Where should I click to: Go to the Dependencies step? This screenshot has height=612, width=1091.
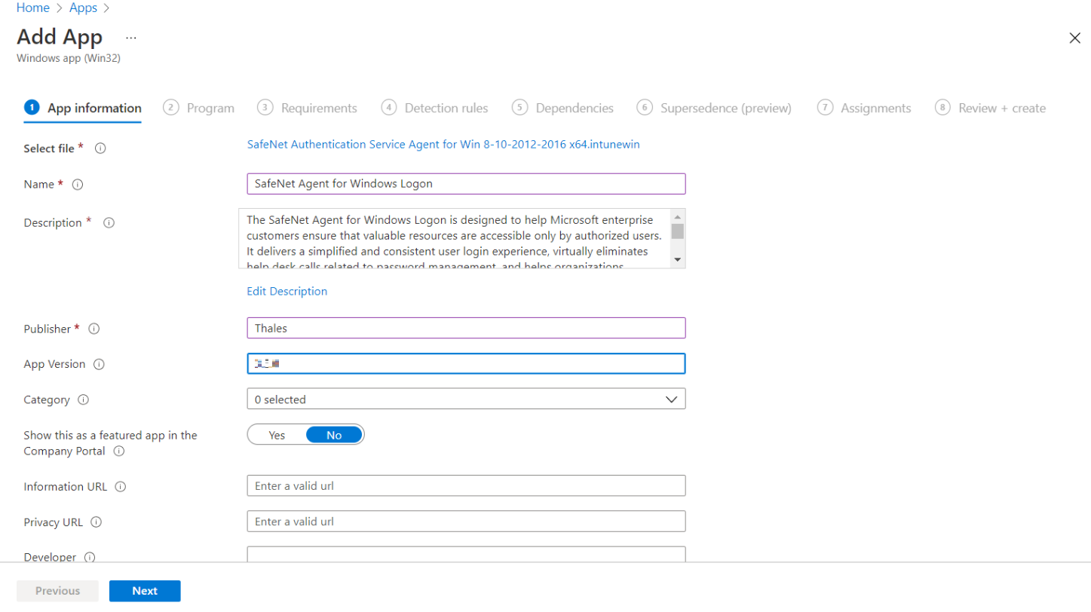click(562, 108)
